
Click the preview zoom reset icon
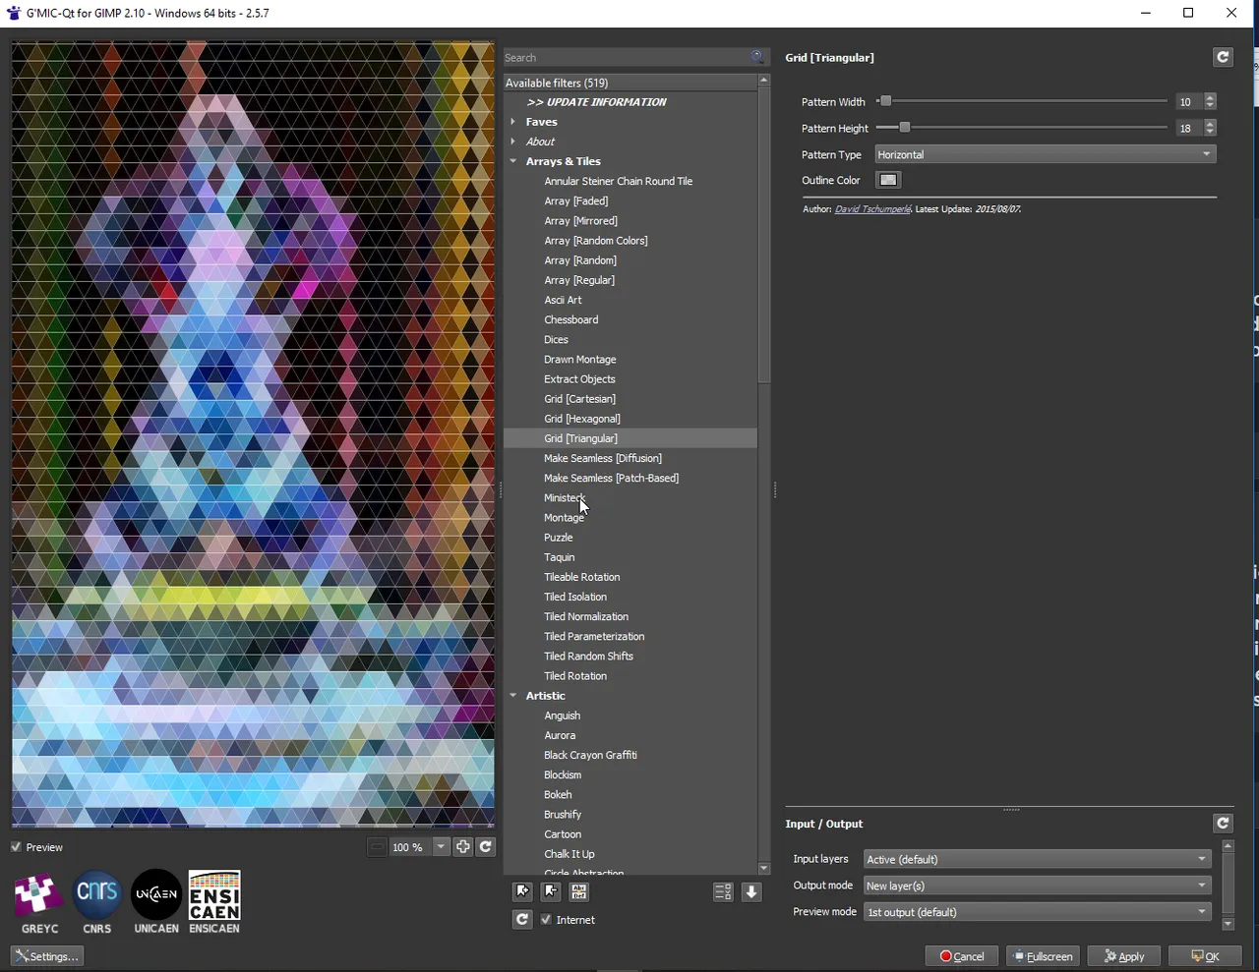tap(486, 847)
